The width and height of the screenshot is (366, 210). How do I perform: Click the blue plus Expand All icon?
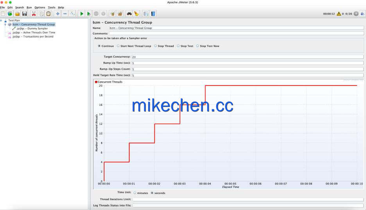coord(57,14)
